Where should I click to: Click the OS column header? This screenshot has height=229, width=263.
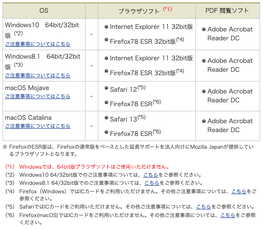click(44, 10)
